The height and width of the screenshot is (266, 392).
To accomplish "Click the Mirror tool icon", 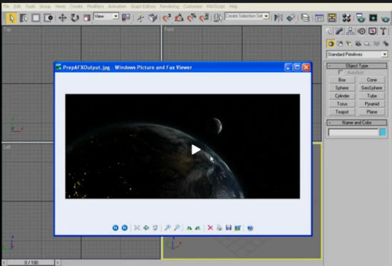I will (278, 18).
